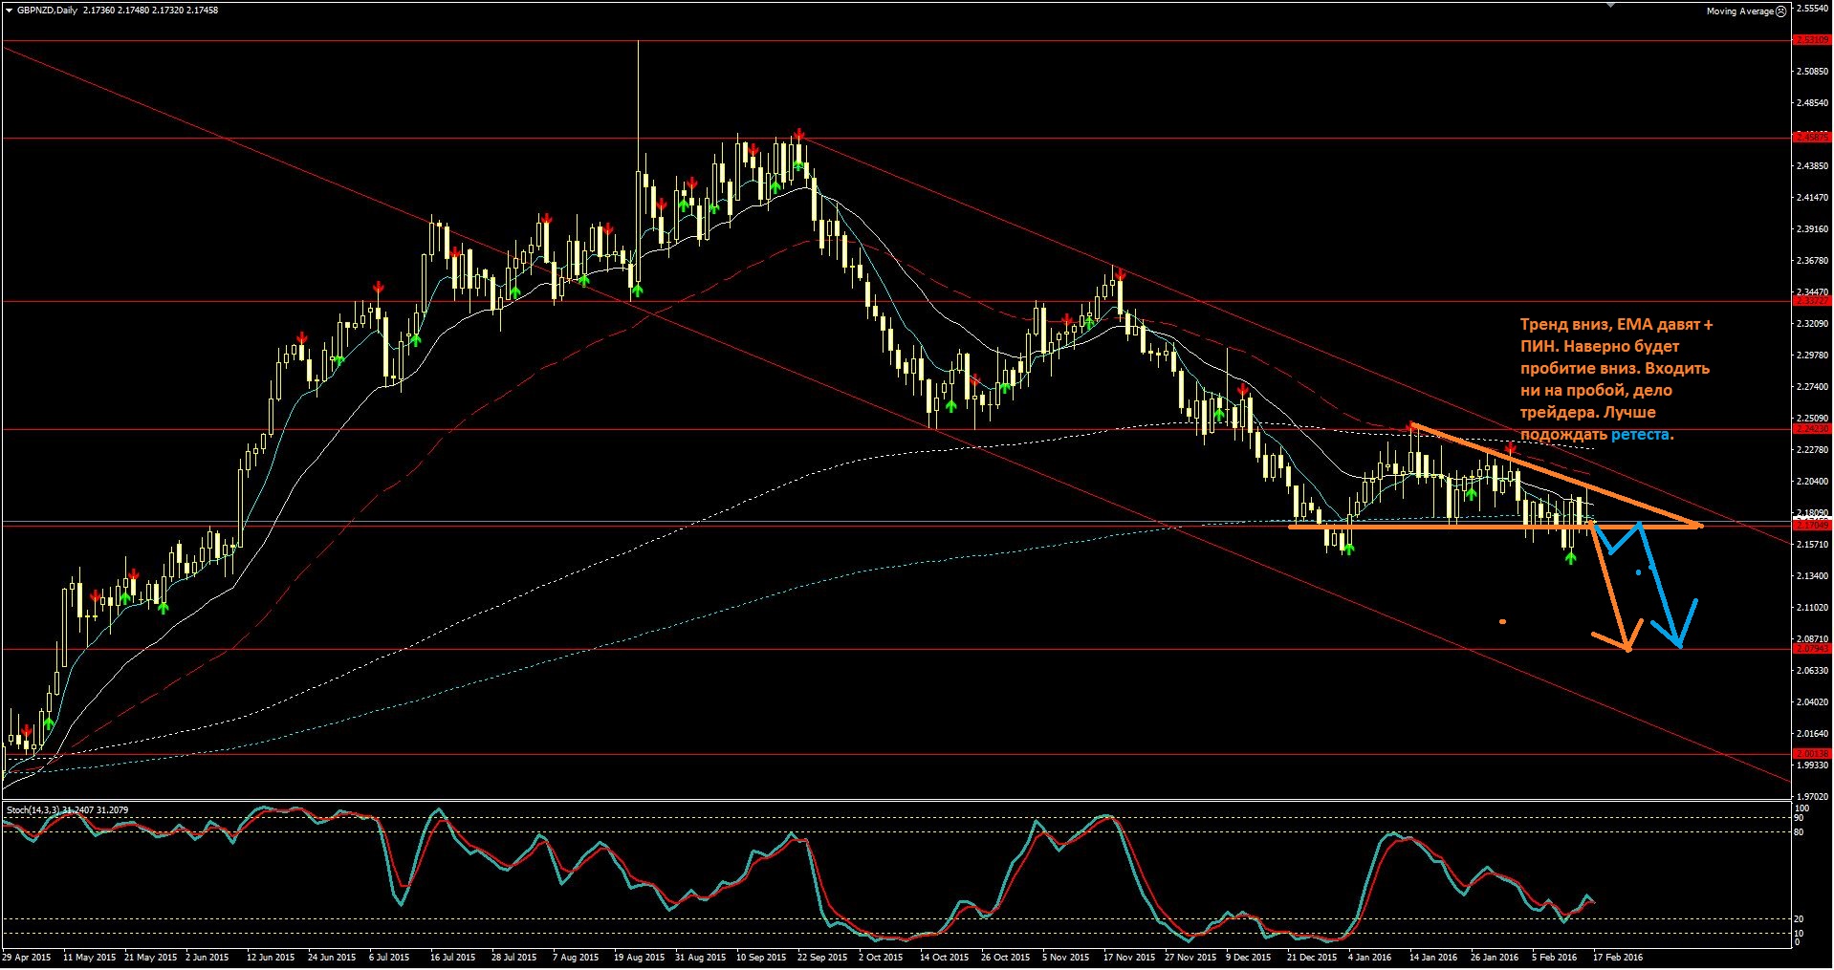Viewport: 1834px width, 970px height.
Task: Click the stochastic scale value 20
Action: [1799, 920]
